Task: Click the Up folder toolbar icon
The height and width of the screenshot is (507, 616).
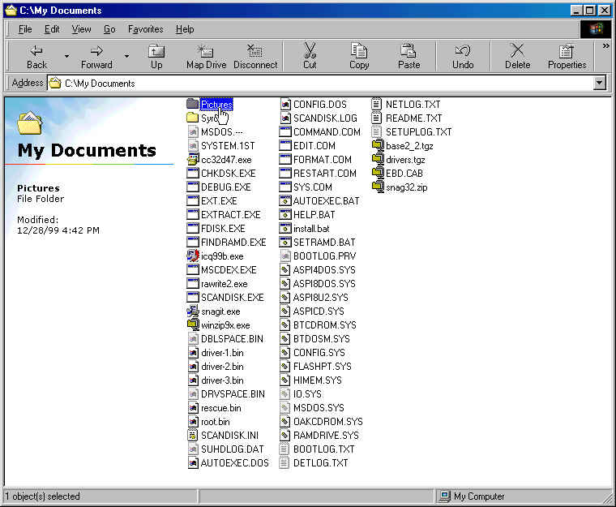Action: (156, 51)
